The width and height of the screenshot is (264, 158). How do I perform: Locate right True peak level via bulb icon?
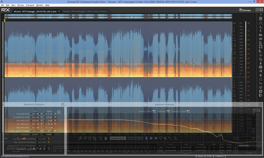[x=55, y=114]
